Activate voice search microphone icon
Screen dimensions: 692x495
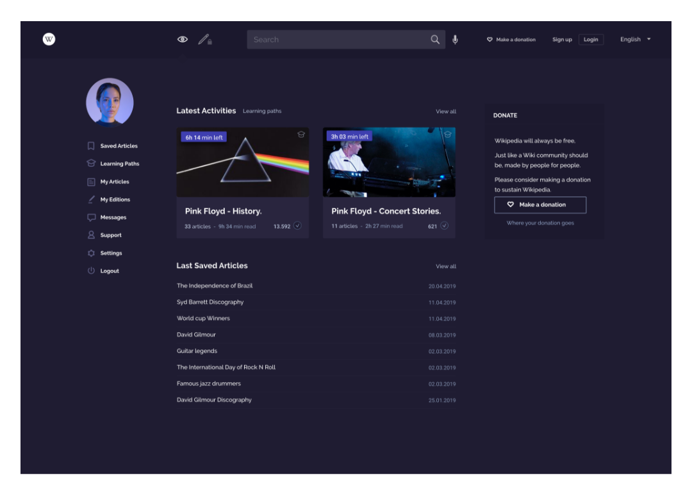pos(455,40)
